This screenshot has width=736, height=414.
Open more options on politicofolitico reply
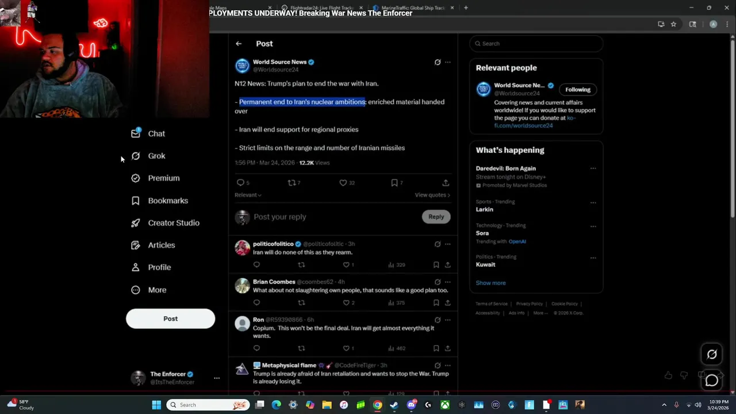tap(448, 244)
